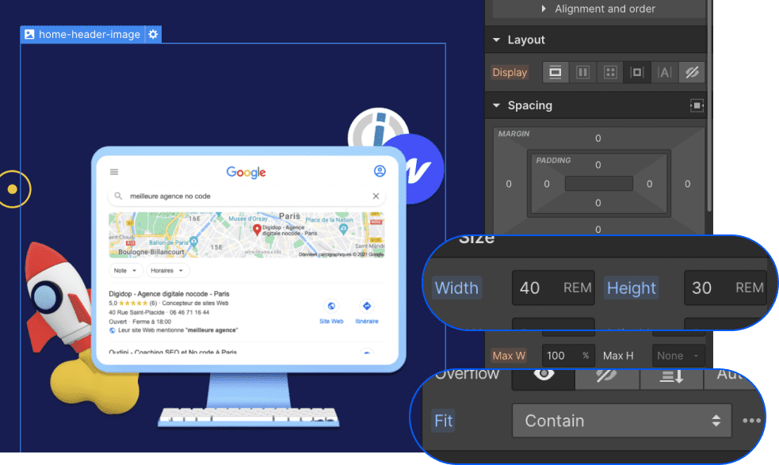Screen dimensions: 779x465
Task: Click the Google account avatar icon
Action: tap(380, 171)
